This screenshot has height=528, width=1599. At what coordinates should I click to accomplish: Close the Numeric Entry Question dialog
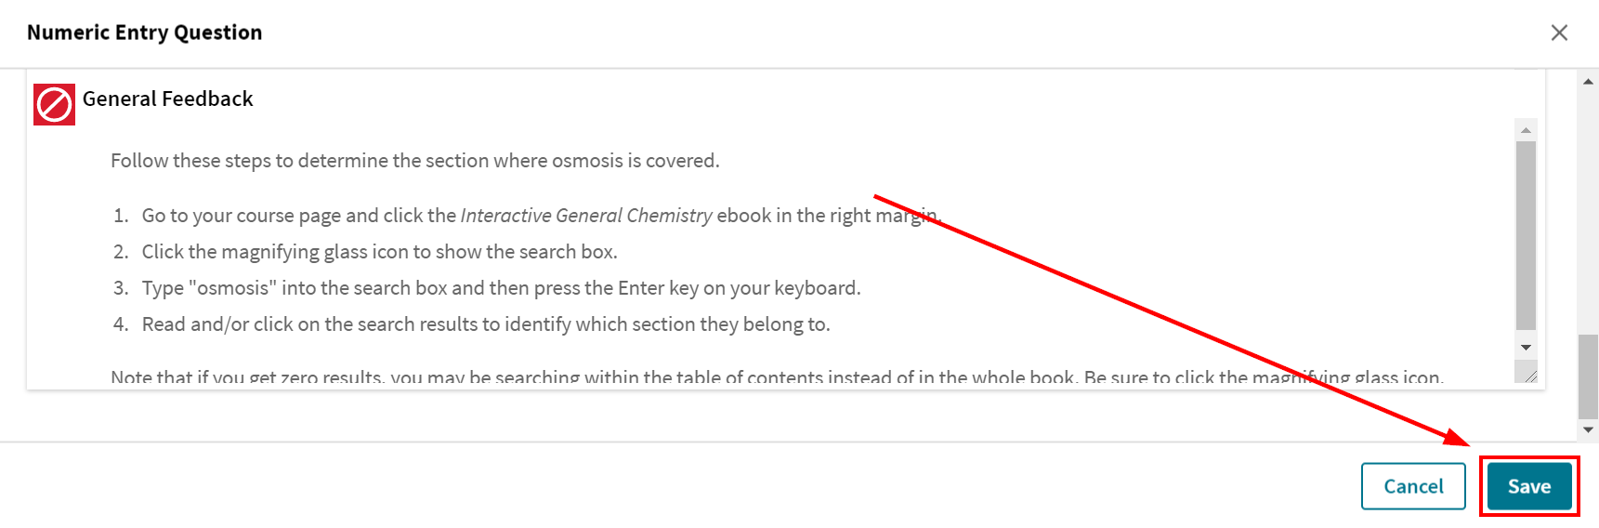coord(1559,33)
